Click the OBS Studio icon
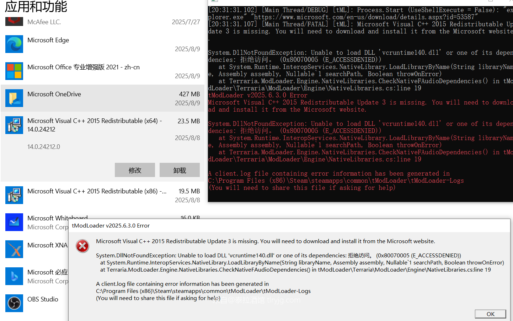Screen dimensions: 513x321 coord(14,303)
